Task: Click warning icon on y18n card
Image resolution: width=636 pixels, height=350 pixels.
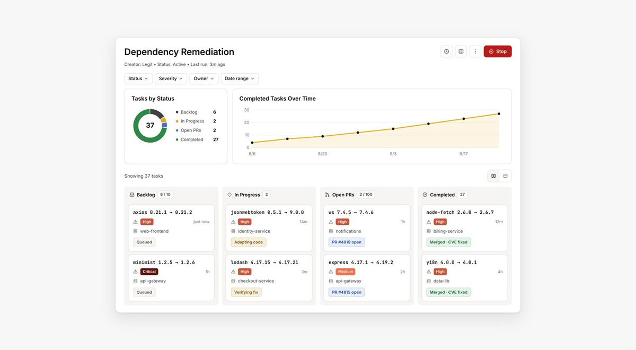Action: (429, 272)
